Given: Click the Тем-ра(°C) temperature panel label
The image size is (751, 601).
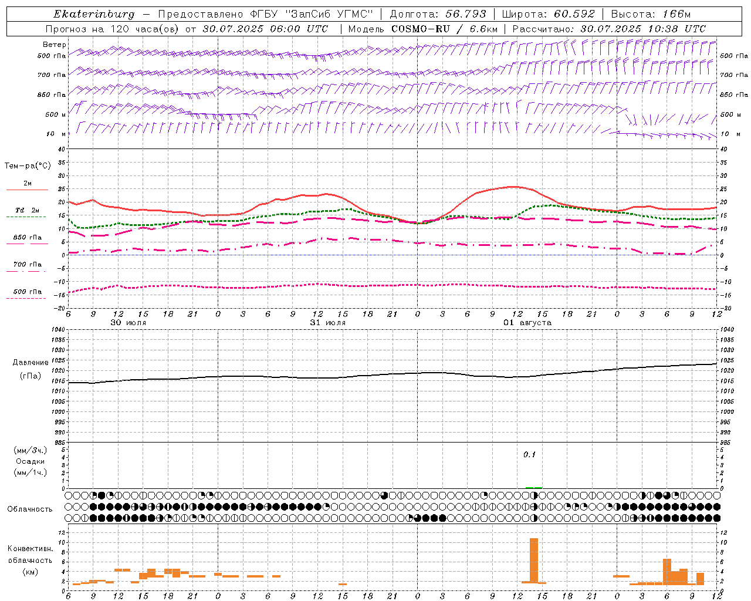Looking at the screenshot, I should click(x=28, y=166).
